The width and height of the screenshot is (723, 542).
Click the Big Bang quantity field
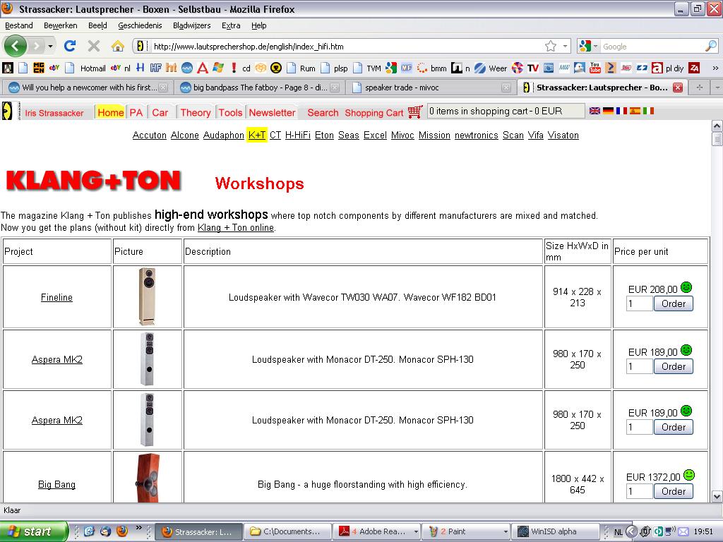[x=640, y=491]
